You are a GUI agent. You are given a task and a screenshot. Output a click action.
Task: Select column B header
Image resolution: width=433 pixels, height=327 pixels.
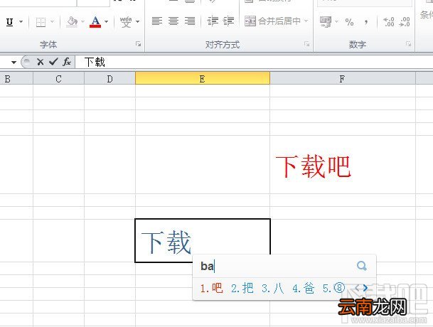pos(16,79)
